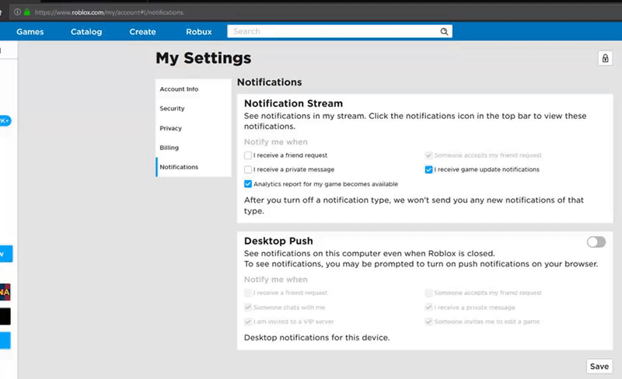Click the 'Notification Stream' heading
The height and width of the screenshot is (379, 622).
(x=293, y=103)
